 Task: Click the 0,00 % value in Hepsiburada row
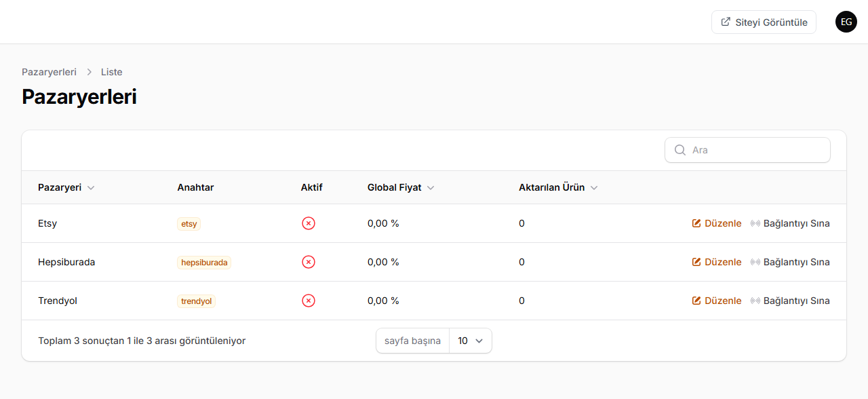click(383, 262)
